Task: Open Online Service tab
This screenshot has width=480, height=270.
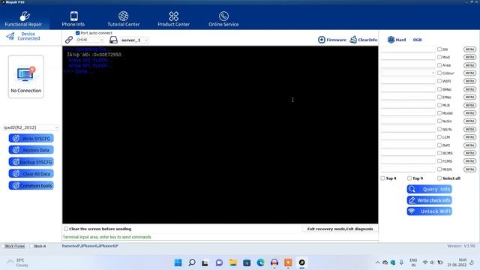Action: point(223,19)
